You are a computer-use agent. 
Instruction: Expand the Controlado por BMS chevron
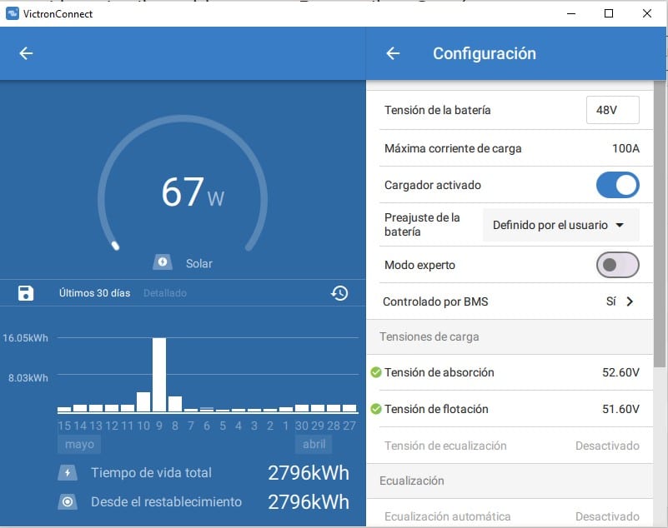(x=630, y=301)
